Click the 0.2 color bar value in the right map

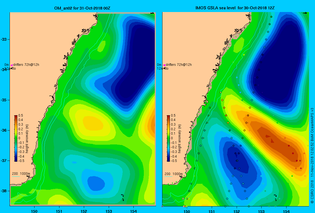(173, 129)
